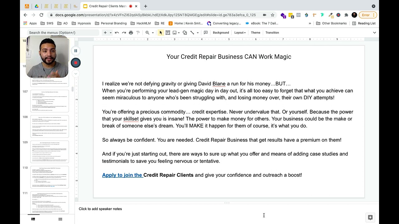Image resolution: width=399 pixels, height=224 pixels.
Task: Click the red record extension icon
Action: click(x=338, y=15)
